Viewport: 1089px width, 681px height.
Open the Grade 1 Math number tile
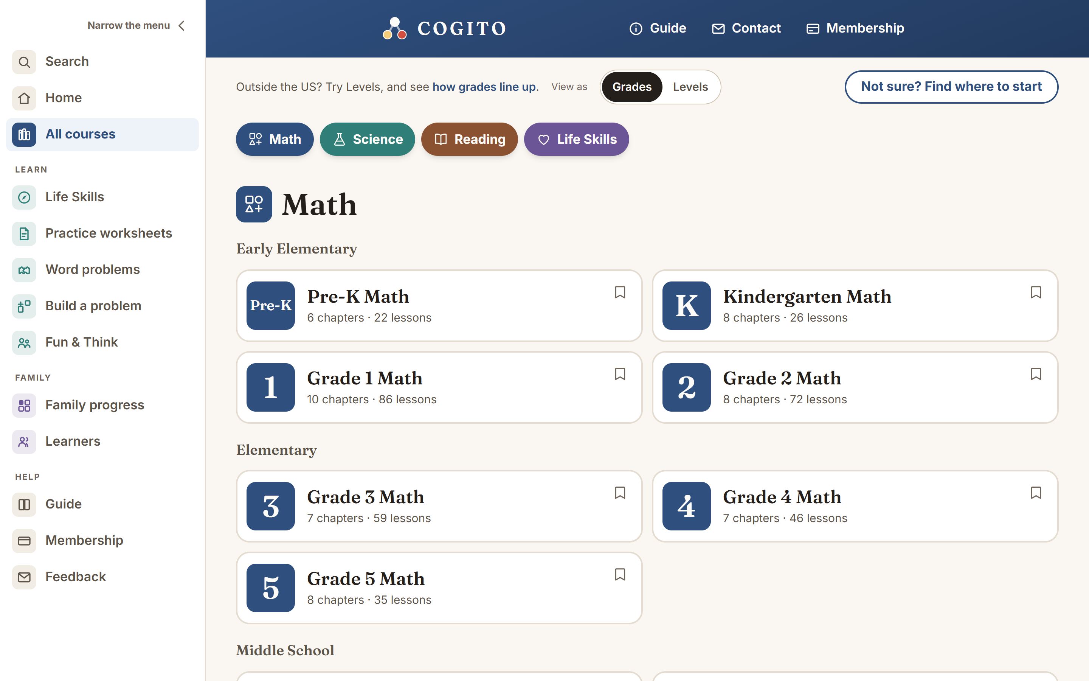pos(270,387)
